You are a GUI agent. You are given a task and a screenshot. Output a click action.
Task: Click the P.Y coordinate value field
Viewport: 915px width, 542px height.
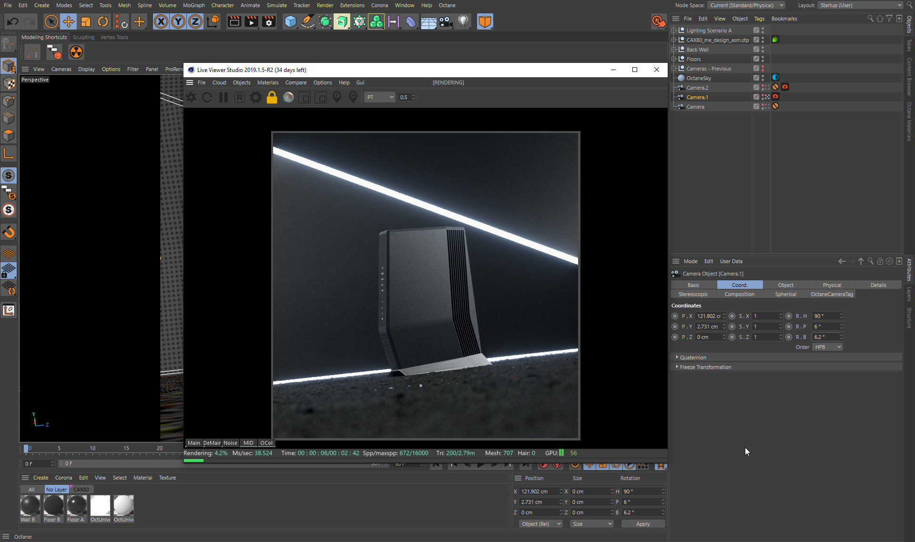pos(708,327)
